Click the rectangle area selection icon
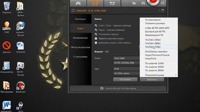Viewport: 200px width, 112px height. pos(73,11)
